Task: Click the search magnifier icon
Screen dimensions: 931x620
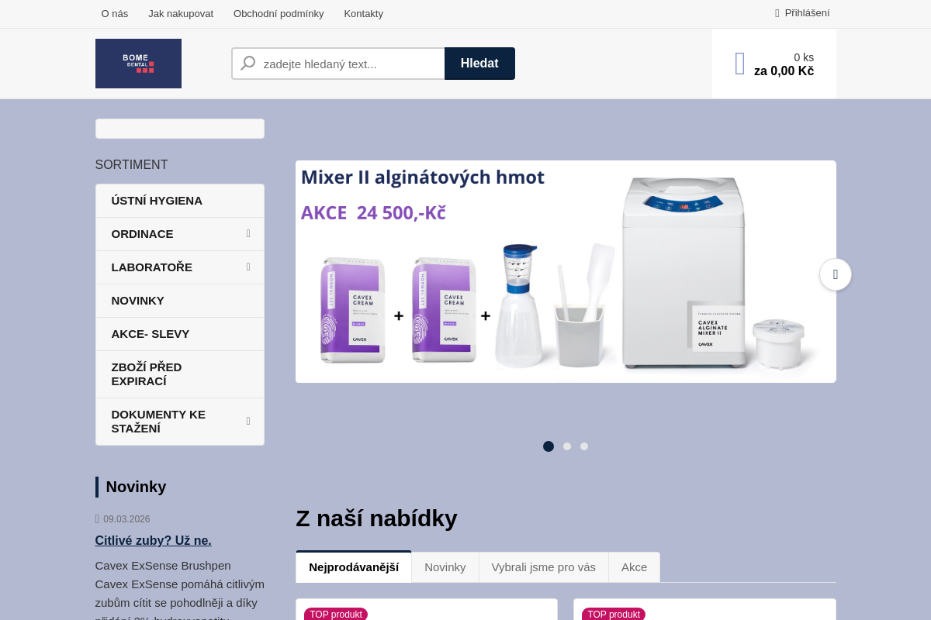Action: click(248, 64)
